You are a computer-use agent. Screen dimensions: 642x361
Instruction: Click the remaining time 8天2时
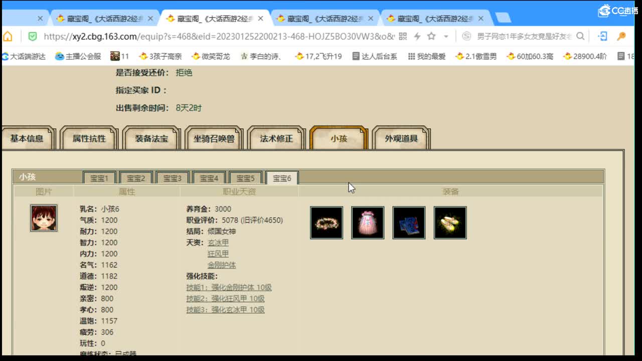(x=189, y=108)
